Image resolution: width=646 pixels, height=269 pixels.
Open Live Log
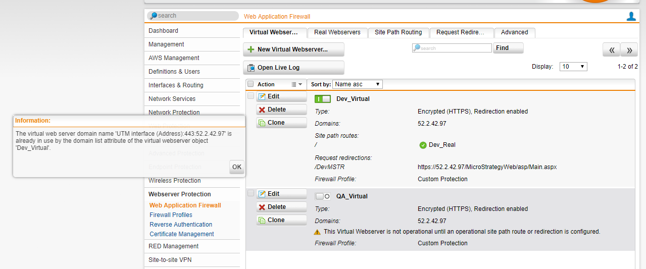293,68
